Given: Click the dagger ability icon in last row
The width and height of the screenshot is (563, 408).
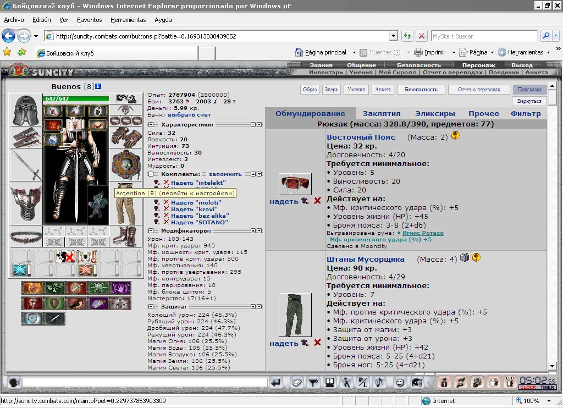Looking at the screenshot, I should pyautogui.click(x=54, y=318).
